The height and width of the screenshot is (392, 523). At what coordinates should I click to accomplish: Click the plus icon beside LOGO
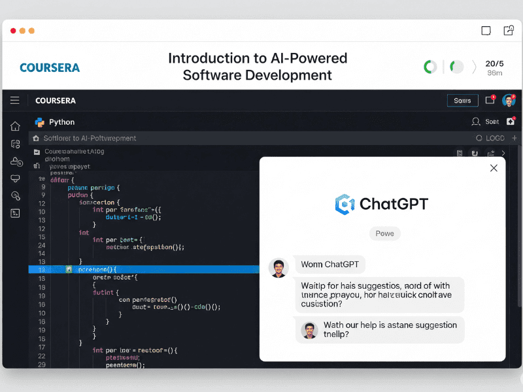pos(514,138)
